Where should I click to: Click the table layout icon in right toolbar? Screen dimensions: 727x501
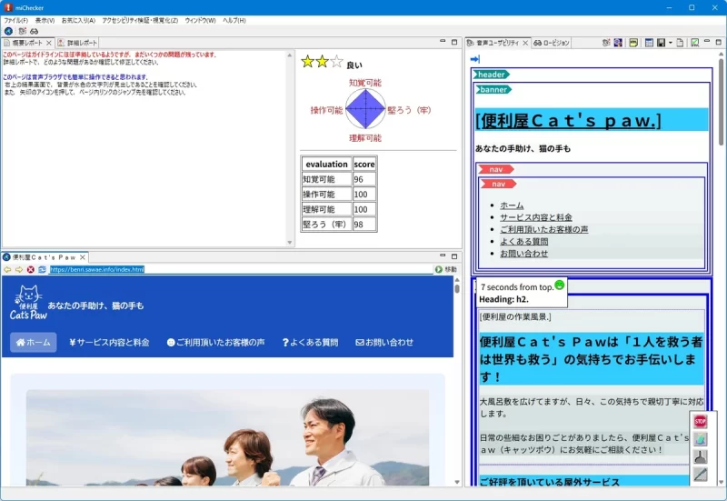pos(649,43)
